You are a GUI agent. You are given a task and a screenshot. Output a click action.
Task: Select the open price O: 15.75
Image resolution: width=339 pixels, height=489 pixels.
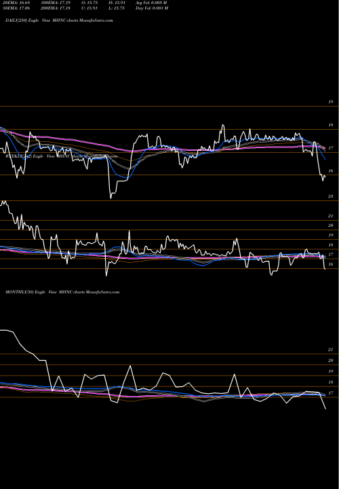pyautogui.click(x=89, y=3)
